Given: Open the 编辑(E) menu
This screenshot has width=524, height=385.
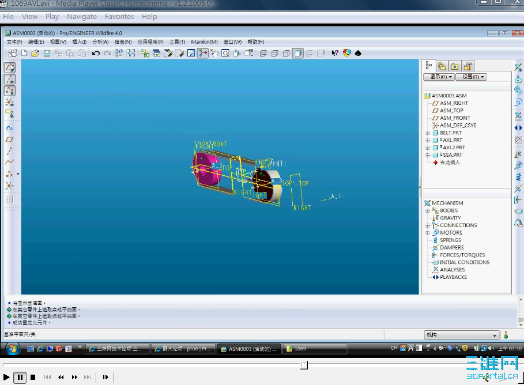Looking at the screenshot, I should pyautogui.click(x=36, y=41).
